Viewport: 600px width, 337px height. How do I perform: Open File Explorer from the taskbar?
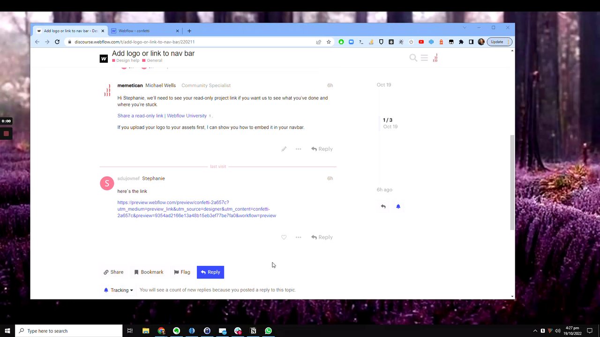point(146,331)
